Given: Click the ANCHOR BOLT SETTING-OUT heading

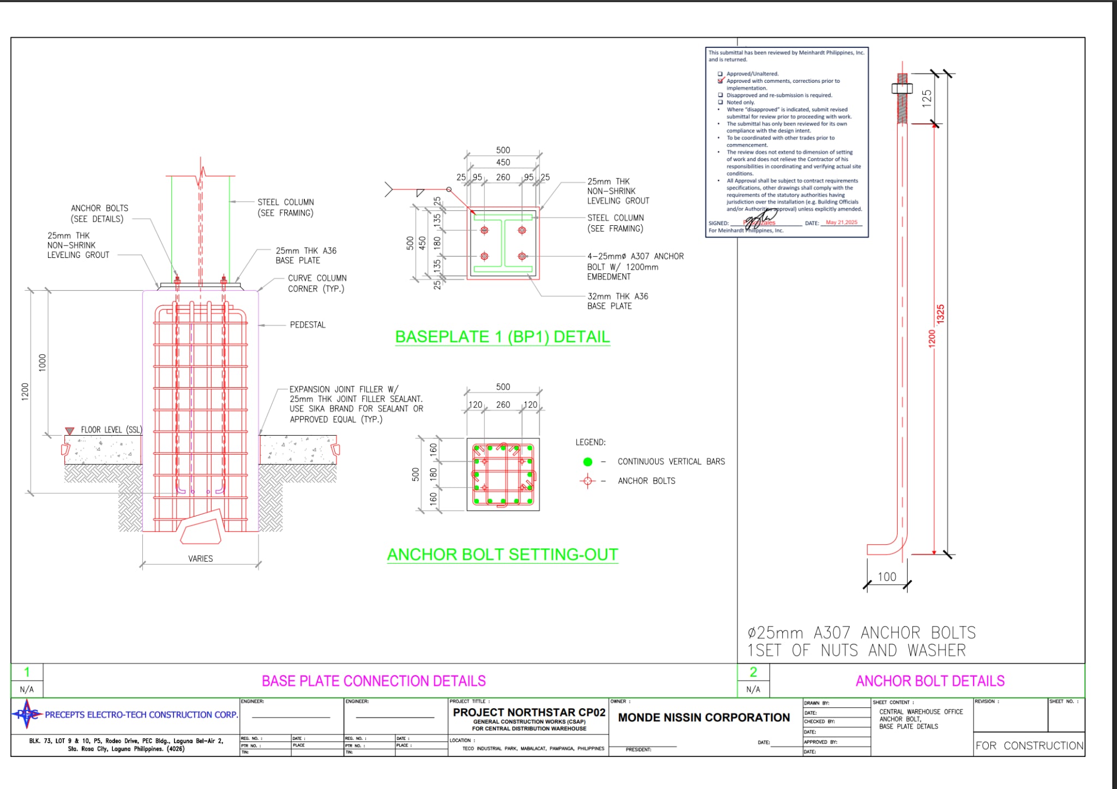Looking at the screenshot, I should click(x=502, y=555).
